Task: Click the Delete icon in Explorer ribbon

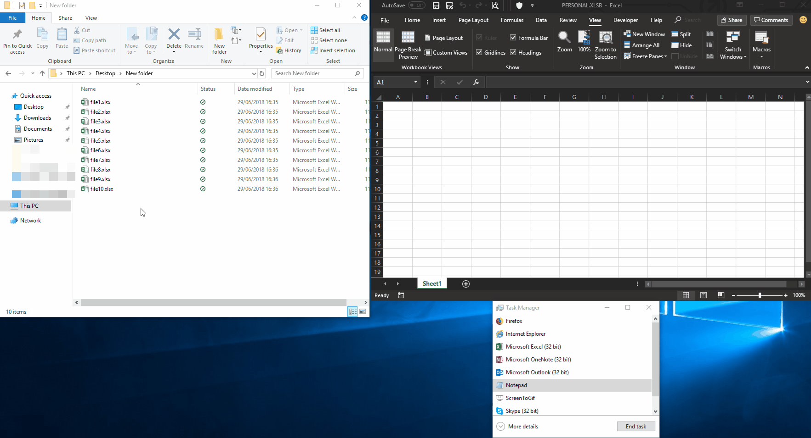Action: coord(174,35)
